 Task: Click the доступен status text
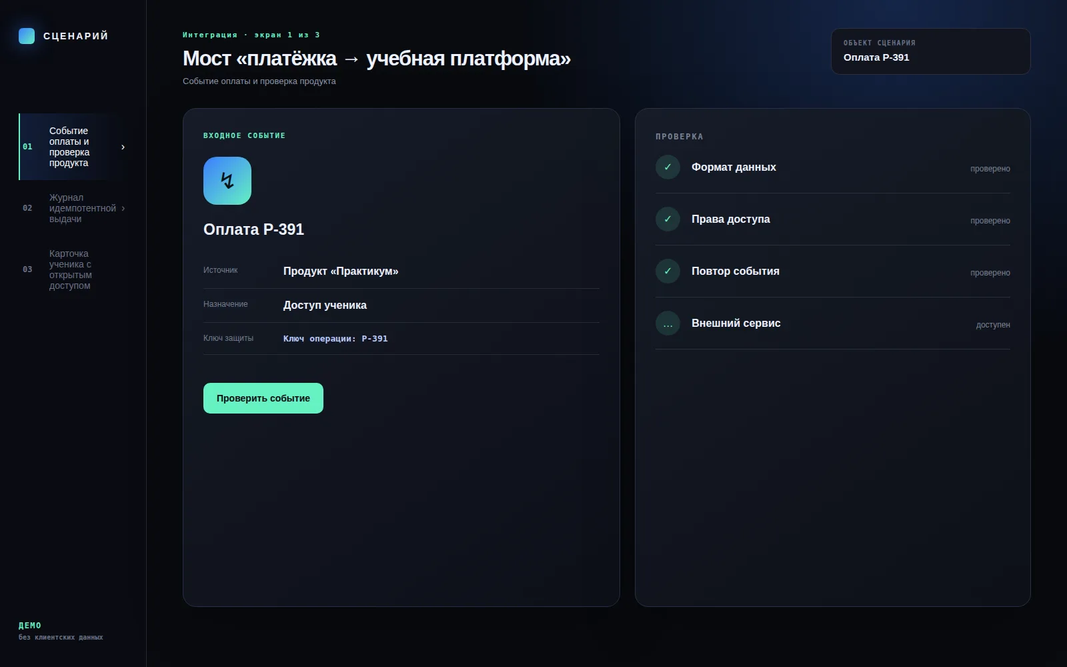(993, 325)
